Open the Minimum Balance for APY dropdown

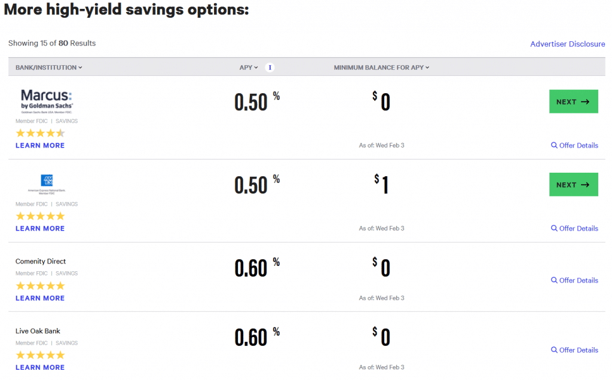381,68
